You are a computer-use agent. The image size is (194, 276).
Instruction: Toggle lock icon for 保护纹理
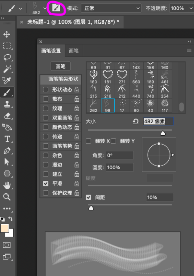coord(77,193)
